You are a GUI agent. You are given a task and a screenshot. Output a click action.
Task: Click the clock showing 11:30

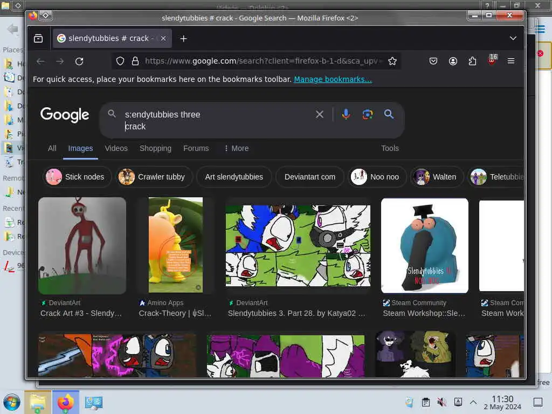(502, 402)
